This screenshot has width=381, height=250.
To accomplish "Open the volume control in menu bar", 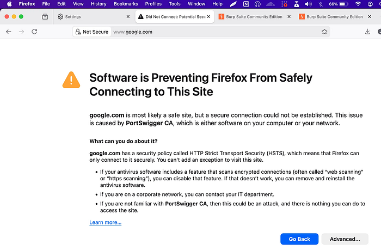I will pos(309,4).
